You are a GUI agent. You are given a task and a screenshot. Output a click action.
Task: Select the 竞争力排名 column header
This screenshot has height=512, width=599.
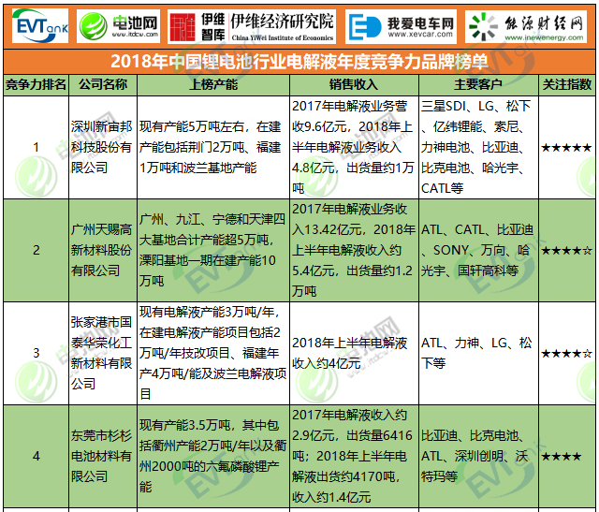36,84
